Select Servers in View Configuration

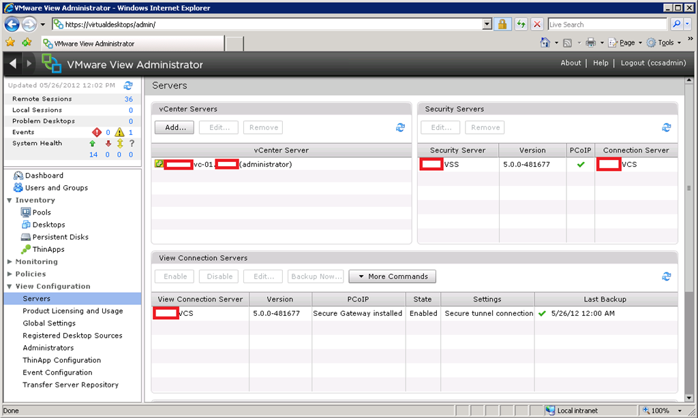[72, 299]
